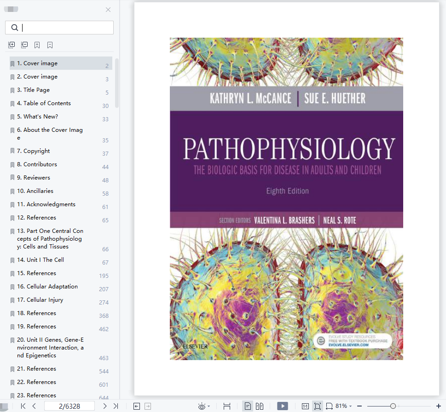
Task: Open 18. References bookmark
Action: (61, 313)
